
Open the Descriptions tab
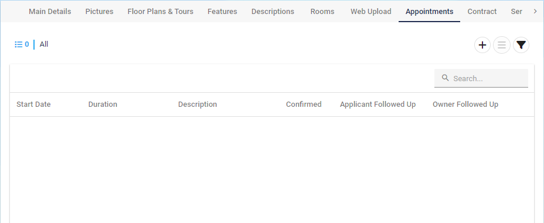coord(273,12)
